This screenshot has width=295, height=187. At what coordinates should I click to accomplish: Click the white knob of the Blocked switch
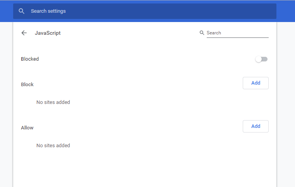click(x=259, y=59)
